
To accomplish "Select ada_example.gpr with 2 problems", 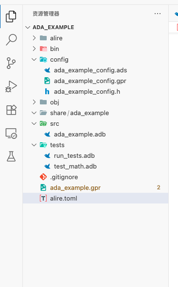I will [x=95, y=187].
